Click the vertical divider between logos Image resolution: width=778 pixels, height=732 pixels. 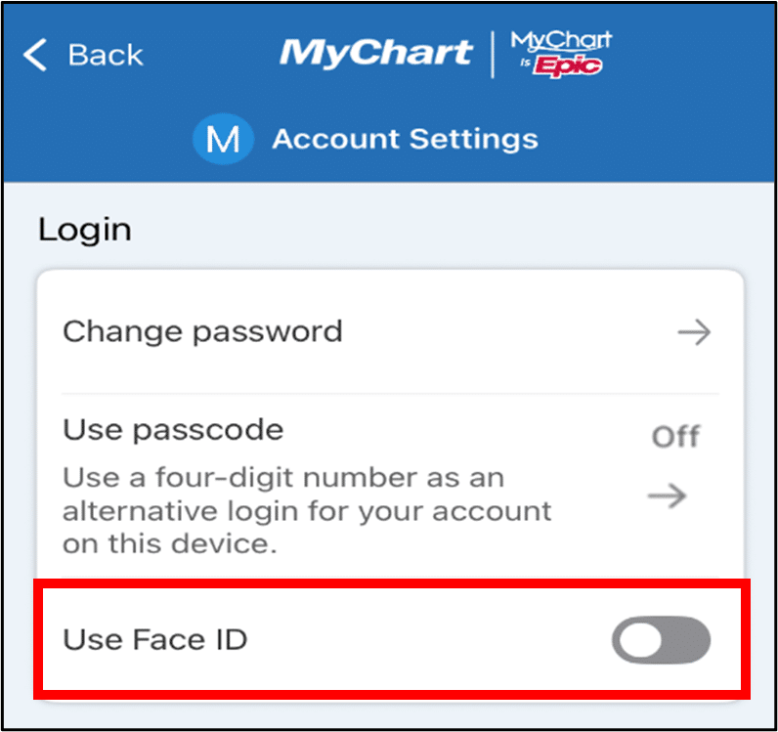(x=493, y=54)
